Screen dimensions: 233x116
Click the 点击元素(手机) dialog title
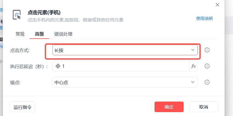(44, 12)
